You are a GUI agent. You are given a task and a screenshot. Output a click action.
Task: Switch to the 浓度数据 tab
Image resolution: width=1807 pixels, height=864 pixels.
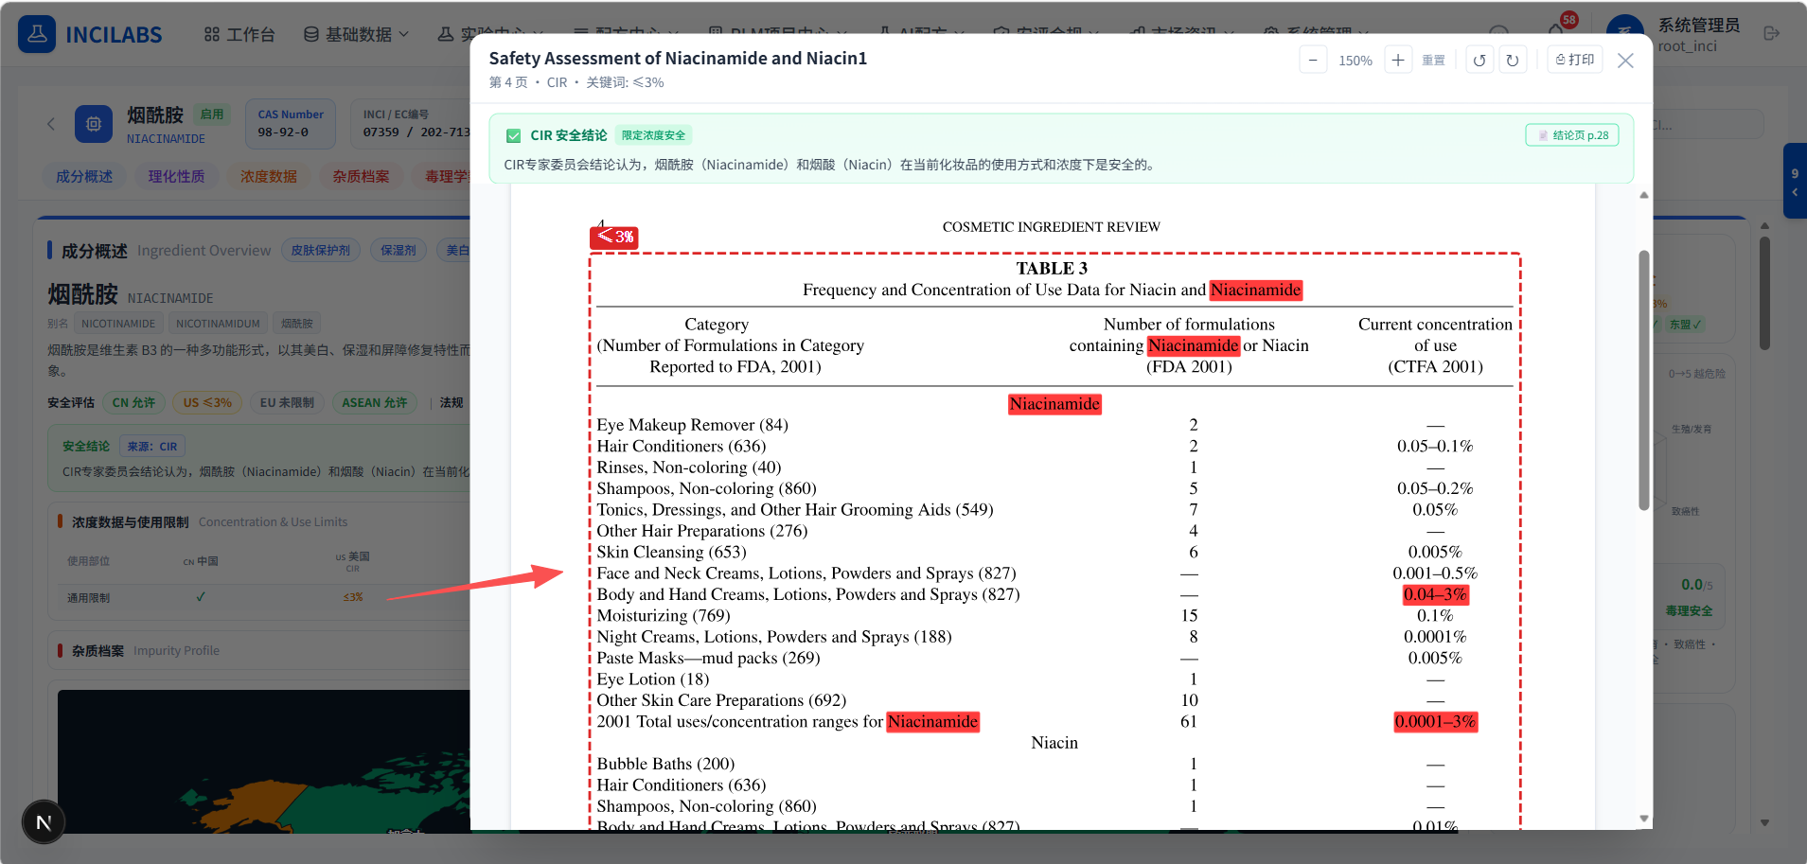tap(269, 176)
